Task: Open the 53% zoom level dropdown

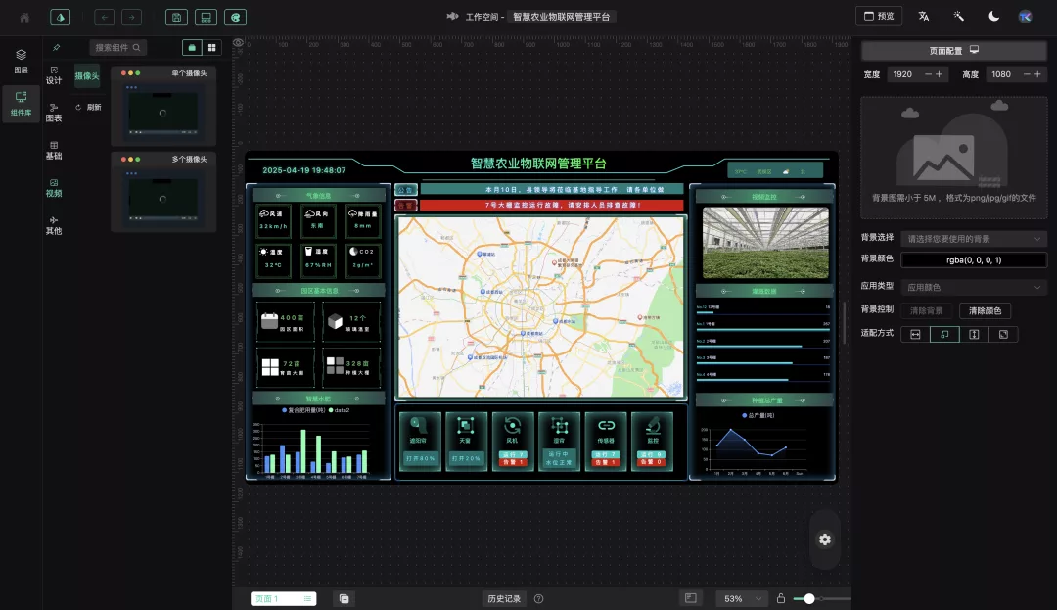Action: tap(741, 598)
